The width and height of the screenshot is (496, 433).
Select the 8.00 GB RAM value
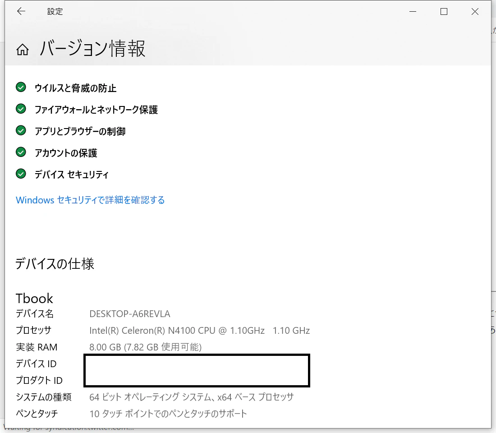146,347
